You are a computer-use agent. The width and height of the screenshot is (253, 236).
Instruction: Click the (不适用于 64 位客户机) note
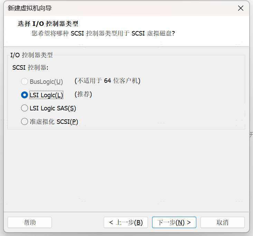107,81
